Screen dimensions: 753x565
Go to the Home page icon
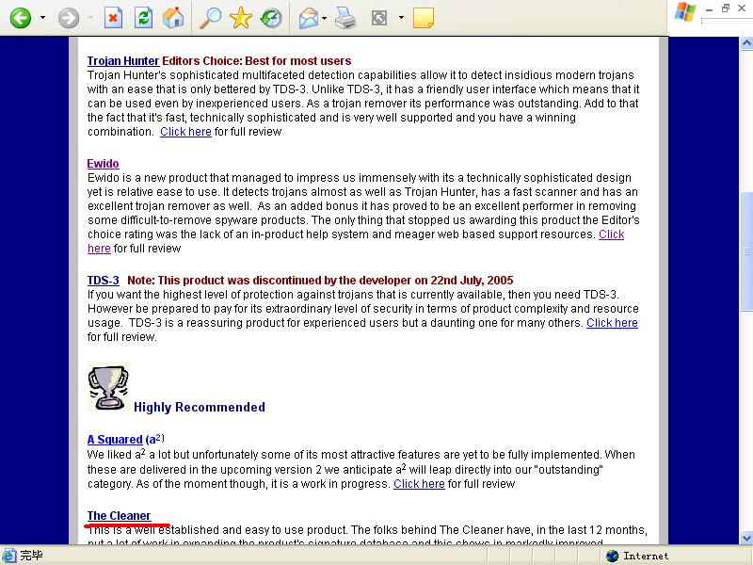173,18
